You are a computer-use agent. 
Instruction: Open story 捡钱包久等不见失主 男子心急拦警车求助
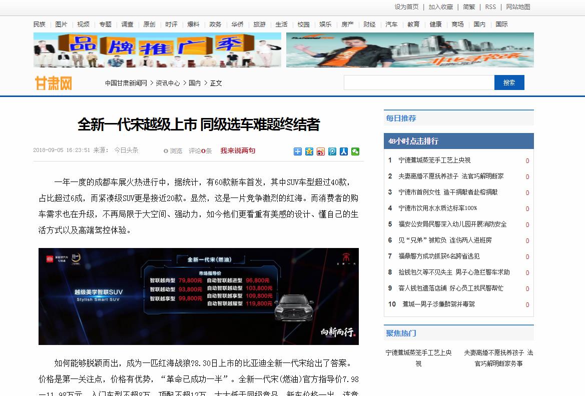454,272
